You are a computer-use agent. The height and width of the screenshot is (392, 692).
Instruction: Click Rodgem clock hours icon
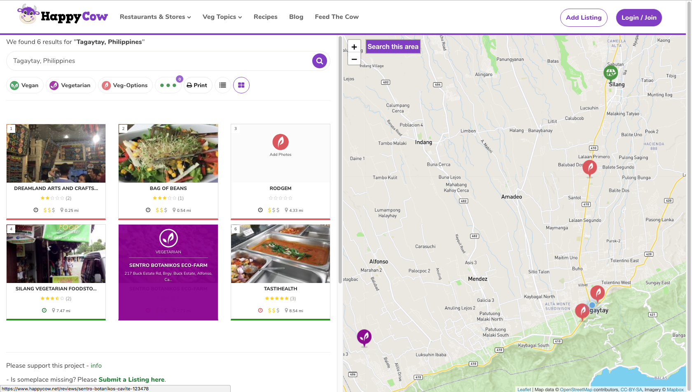pyautogui.click(x=260, y=210)
